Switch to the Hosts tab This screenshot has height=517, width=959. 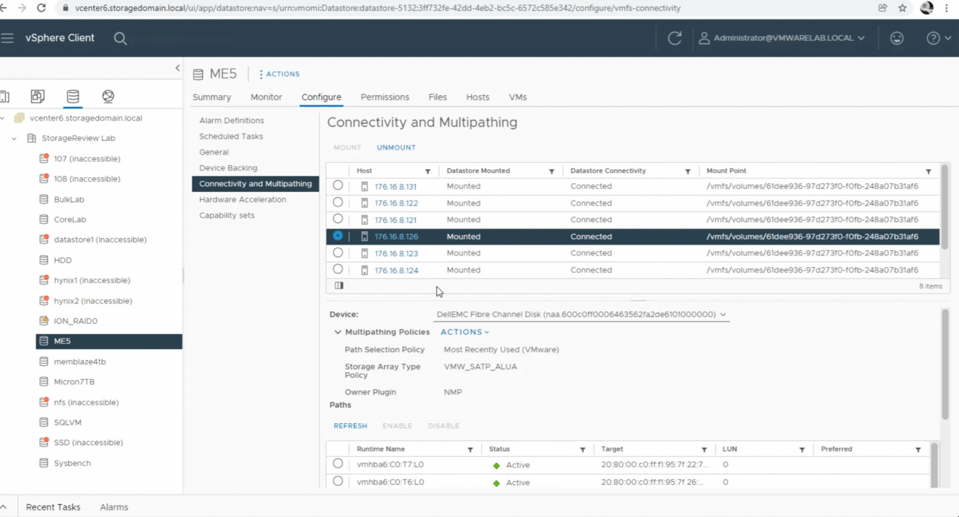(x=478, y=97)
